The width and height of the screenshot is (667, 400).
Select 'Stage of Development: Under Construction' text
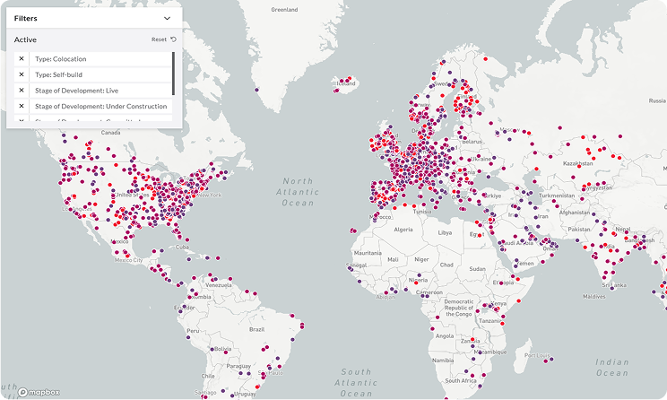tap(100, 107)
